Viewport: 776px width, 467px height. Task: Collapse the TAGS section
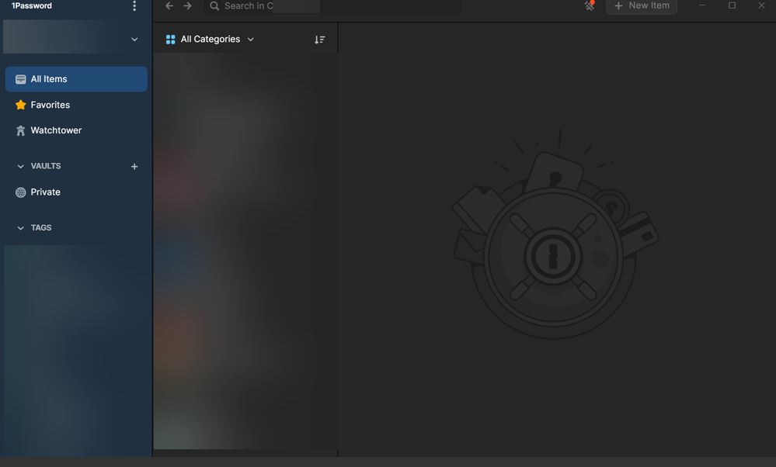pyautogui.click(x=21, y=228)
